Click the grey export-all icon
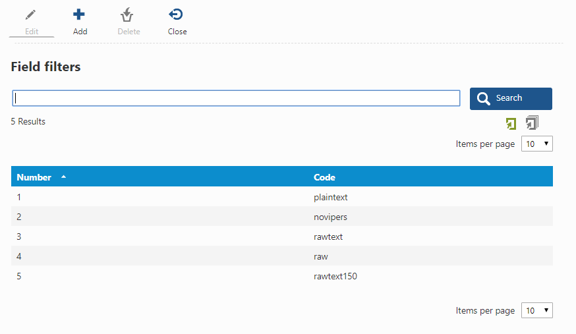 click(532, 123)
